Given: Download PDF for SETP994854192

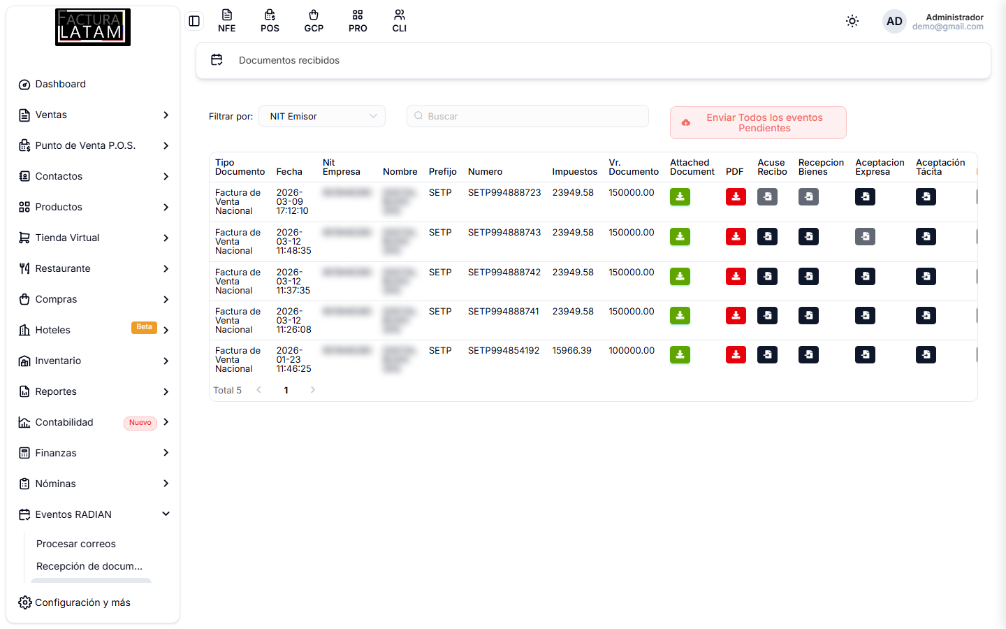Looking at the screenshot, I should 736,355.
